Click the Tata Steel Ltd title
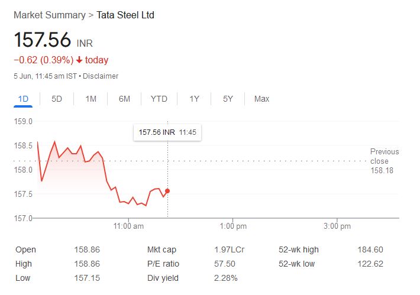Image resolution: width=420 pixels, height=295 pixels. point(125,15)
